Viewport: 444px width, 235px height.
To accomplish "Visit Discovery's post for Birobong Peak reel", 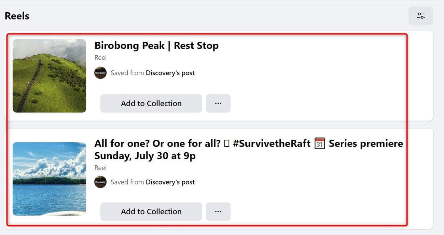I will coord(170,73).
